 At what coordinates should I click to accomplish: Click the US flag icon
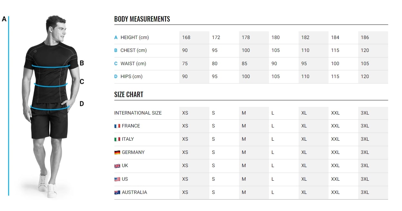117,179
